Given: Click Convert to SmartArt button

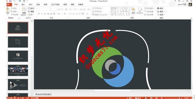Looking at the screenshot, I should point(100,15).
